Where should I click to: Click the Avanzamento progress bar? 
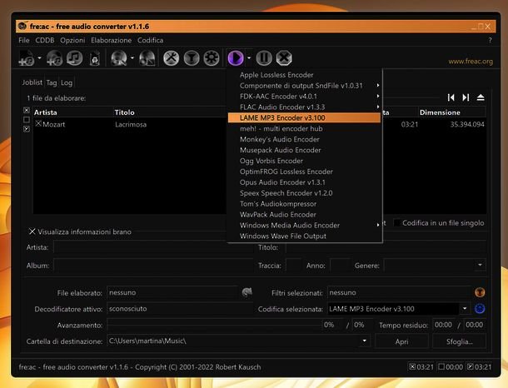215,325
